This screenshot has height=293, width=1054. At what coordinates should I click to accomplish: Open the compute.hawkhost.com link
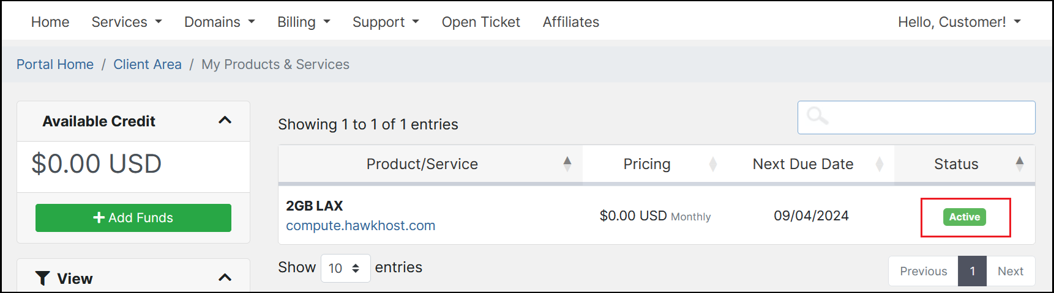[x=361, y=226]
